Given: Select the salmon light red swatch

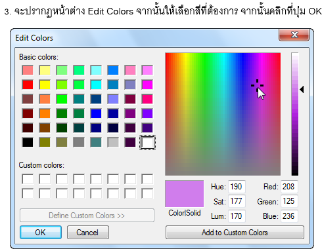Looking at the screenshot, I should click(28, 70).
